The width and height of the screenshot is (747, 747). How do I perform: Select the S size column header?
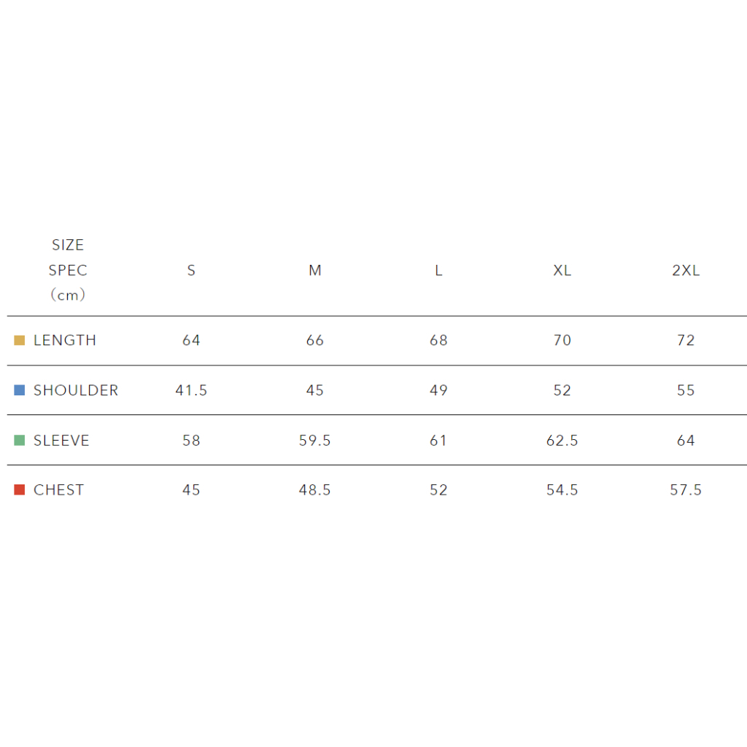191,271
